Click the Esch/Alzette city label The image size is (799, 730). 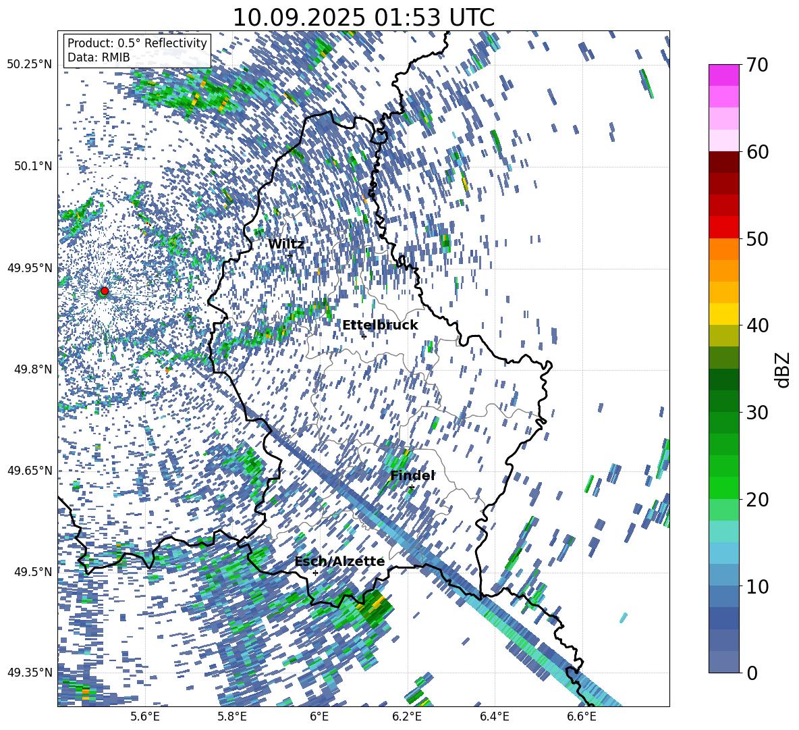[339, 561]
